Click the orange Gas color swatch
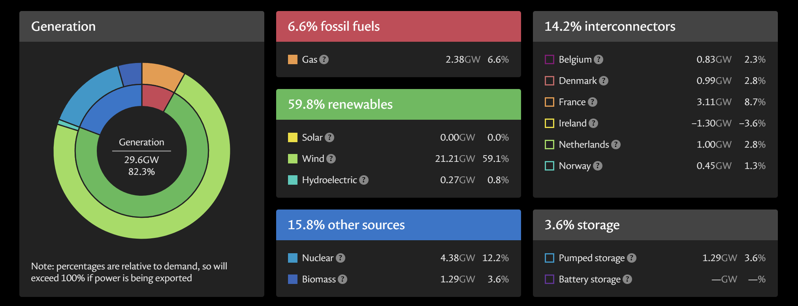The width and height of the screenshot is (798, 306). pos(293,59)
